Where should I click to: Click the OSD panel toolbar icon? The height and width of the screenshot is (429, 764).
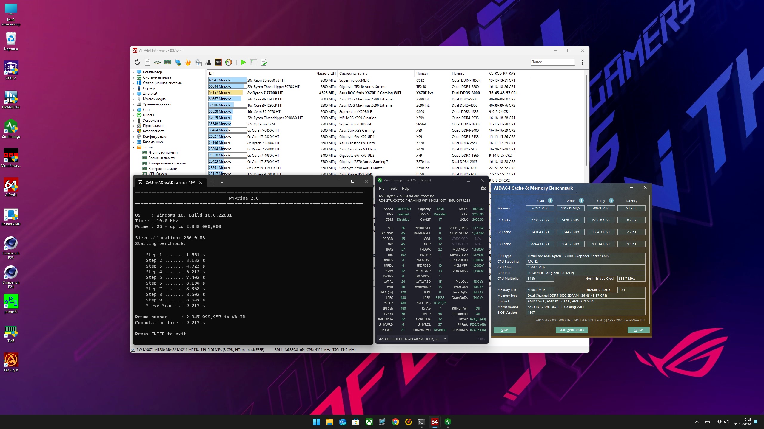(x=218, y=62)
